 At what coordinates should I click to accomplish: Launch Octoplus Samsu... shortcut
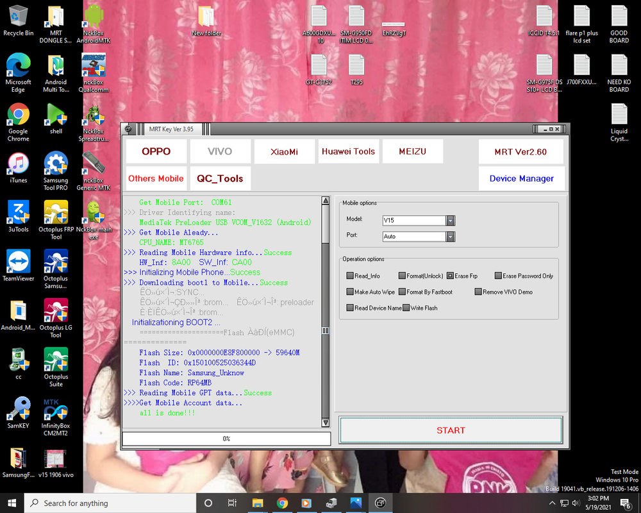click(56, 269)
